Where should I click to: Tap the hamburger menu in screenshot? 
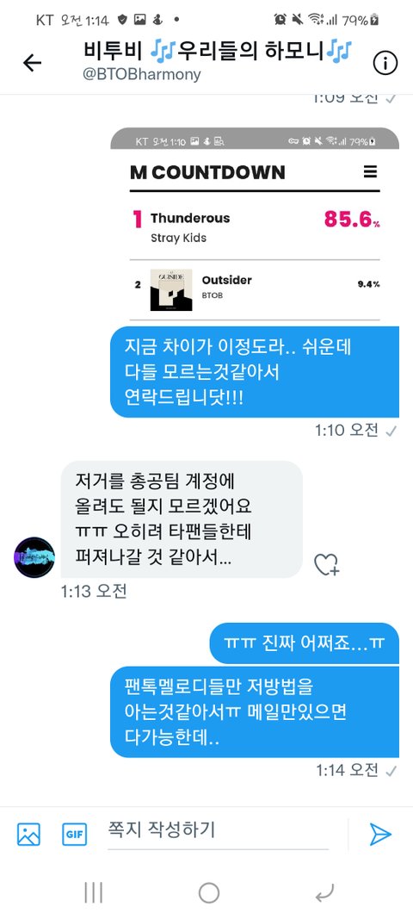[370, 171]
